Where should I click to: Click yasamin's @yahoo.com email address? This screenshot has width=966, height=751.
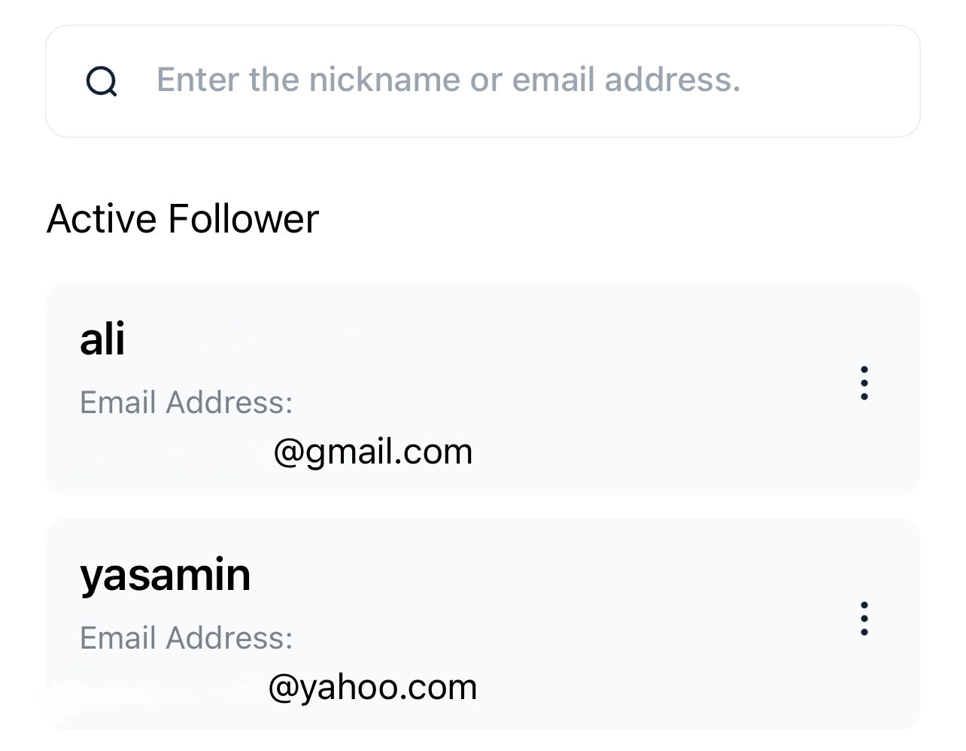tap(372, 687)
